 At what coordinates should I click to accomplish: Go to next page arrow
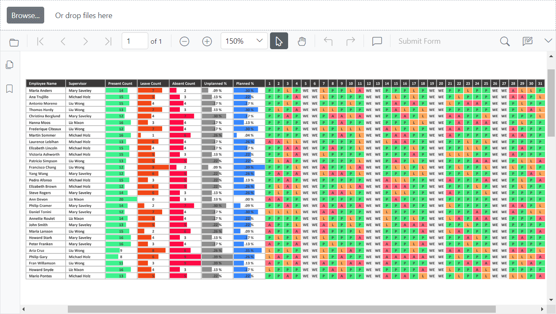(86, 41)
